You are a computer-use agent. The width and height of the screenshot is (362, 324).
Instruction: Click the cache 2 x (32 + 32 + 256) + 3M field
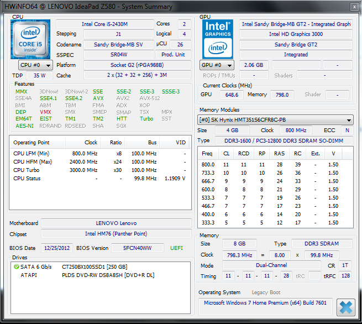pyautogui.click(x=137, y=75)
